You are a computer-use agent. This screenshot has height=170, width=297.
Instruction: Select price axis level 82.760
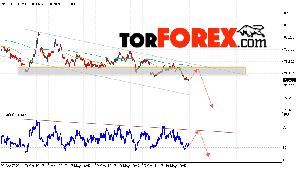289,13
